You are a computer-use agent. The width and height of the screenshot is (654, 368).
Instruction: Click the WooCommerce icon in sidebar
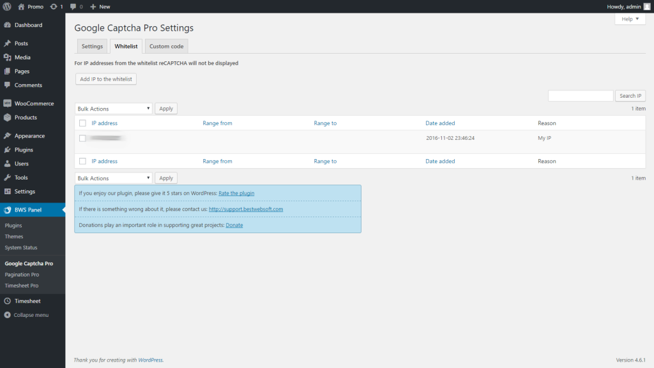pos(8,103)
